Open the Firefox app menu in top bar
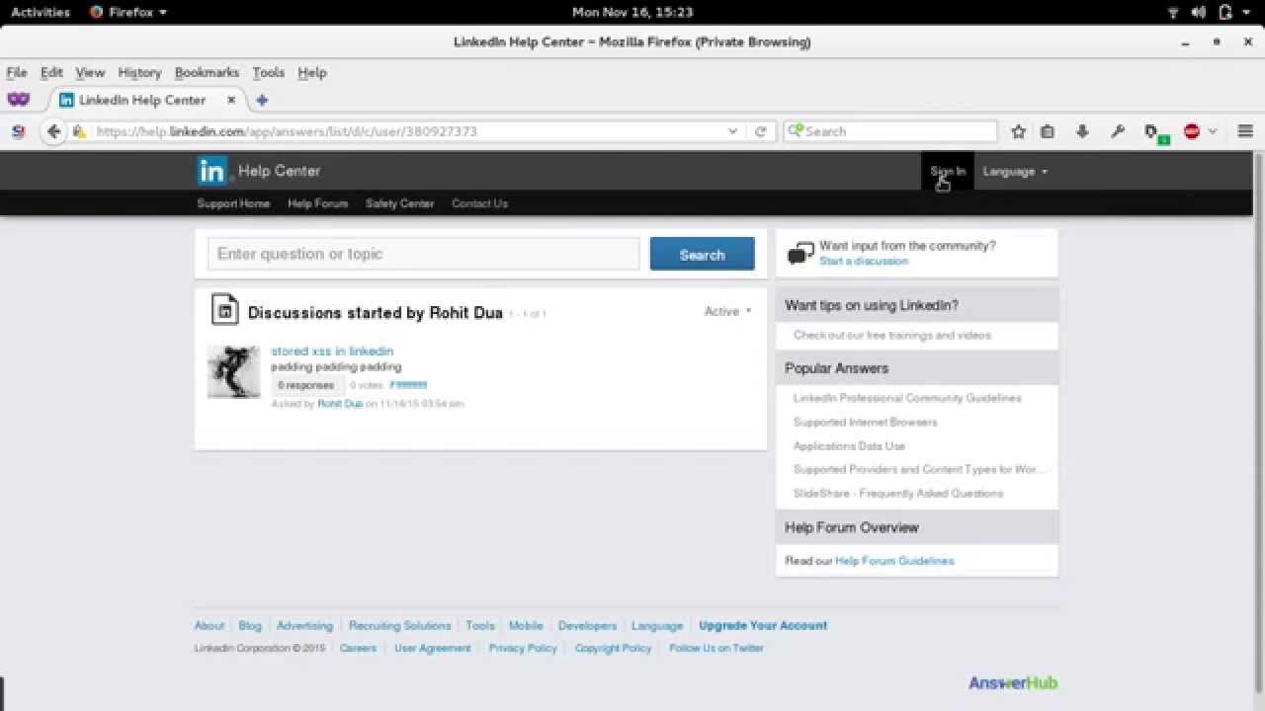The image size is (1265, 711). pos(128,12)
